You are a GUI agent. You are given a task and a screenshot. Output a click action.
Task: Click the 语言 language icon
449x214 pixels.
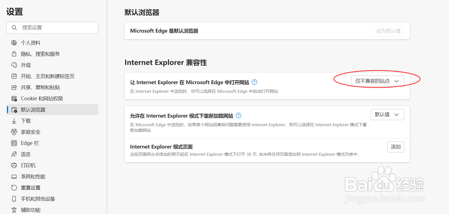point(14,154)
